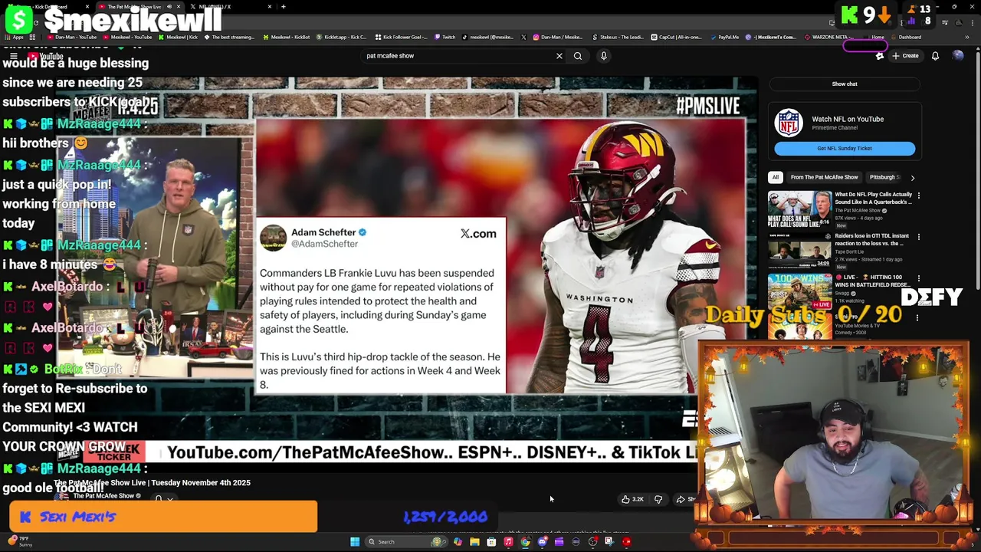Click the Share arrow under the video
The image size is (981, 552).
(x=681, y=499)
